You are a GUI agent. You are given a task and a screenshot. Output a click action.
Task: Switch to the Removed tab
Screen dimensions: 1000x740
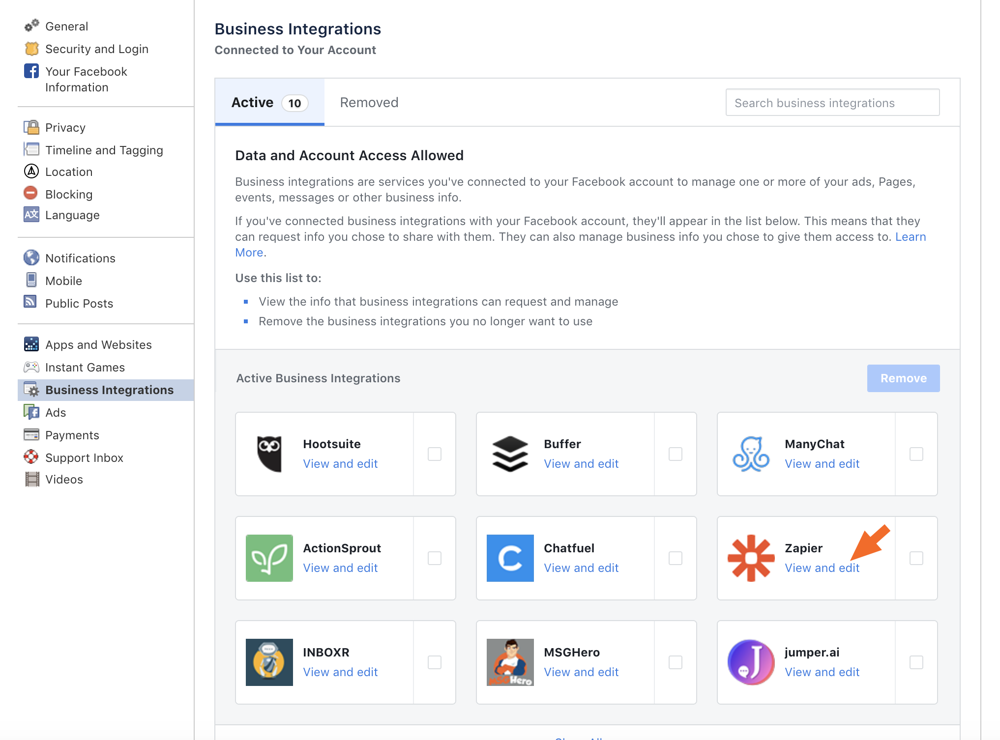(x=369, y=102)
